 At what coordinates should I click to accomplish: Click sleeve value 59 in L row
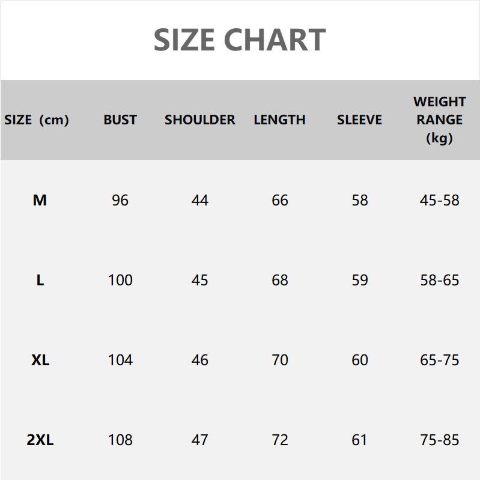[360, 280]
